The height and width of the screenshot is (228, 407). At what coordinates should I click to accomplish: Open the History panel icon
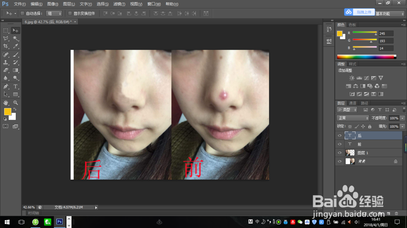[329, 29]
